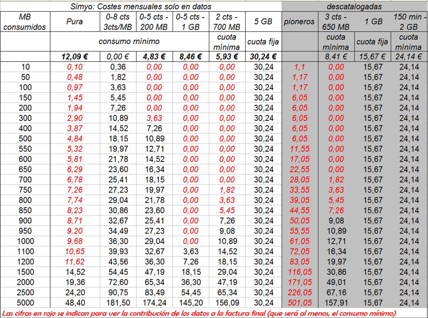Select the '181,50' cell
This screenshot has height=318, width=428.
click(118, 303)
